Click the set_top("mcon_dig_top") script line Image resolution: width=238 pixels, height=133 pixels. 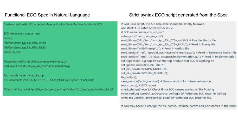pos(168,61)
